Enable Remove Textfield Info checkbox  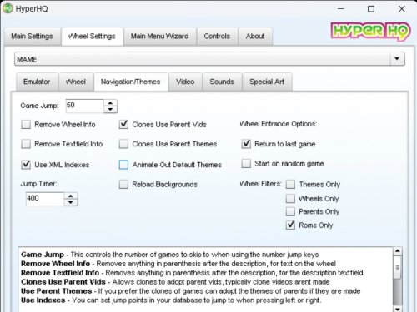coord(26,144)
